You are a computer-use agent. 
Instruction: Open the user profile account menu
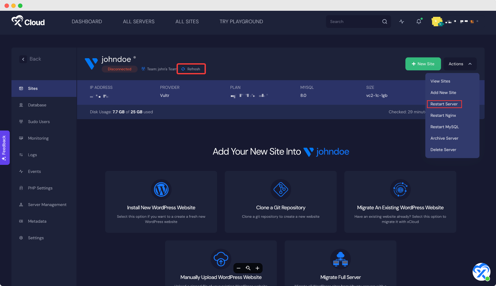pyautogui.click(x=454, y=22)
